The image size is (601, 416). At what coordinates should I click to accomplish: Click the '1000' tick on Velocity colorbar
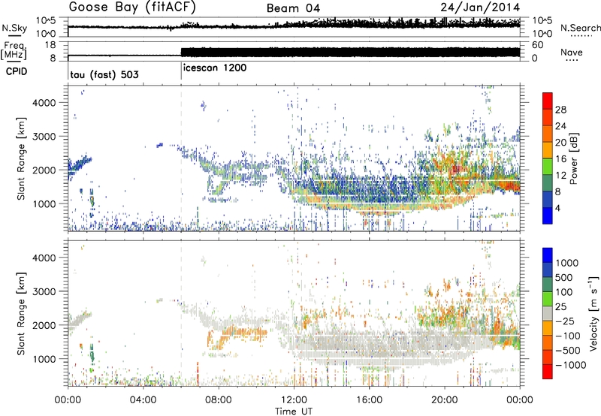coord(567,263)
